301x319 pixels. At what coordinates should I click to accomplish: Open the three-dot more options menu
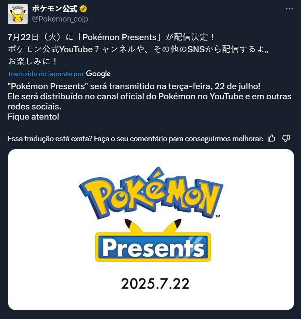(289, 9)
